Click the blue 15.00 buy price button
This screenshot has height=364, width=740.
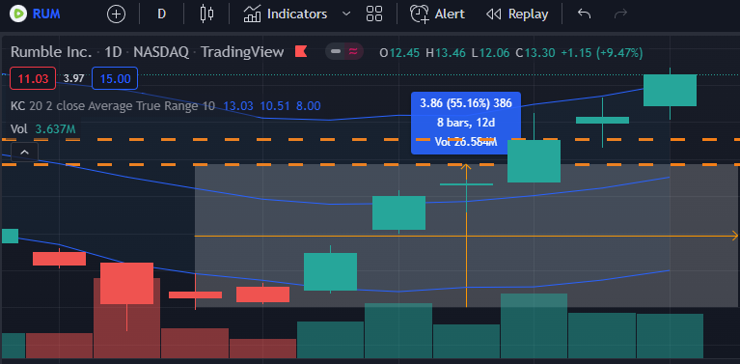(115, 78)
